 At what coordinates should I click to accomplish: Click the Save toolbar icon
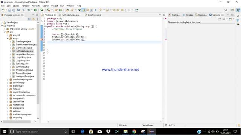coord(9,10)
